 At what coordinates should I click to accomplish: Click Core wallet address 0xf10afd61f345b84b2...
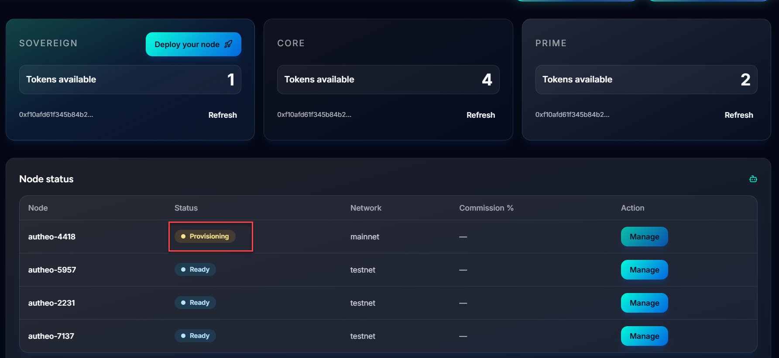[314, 115]
